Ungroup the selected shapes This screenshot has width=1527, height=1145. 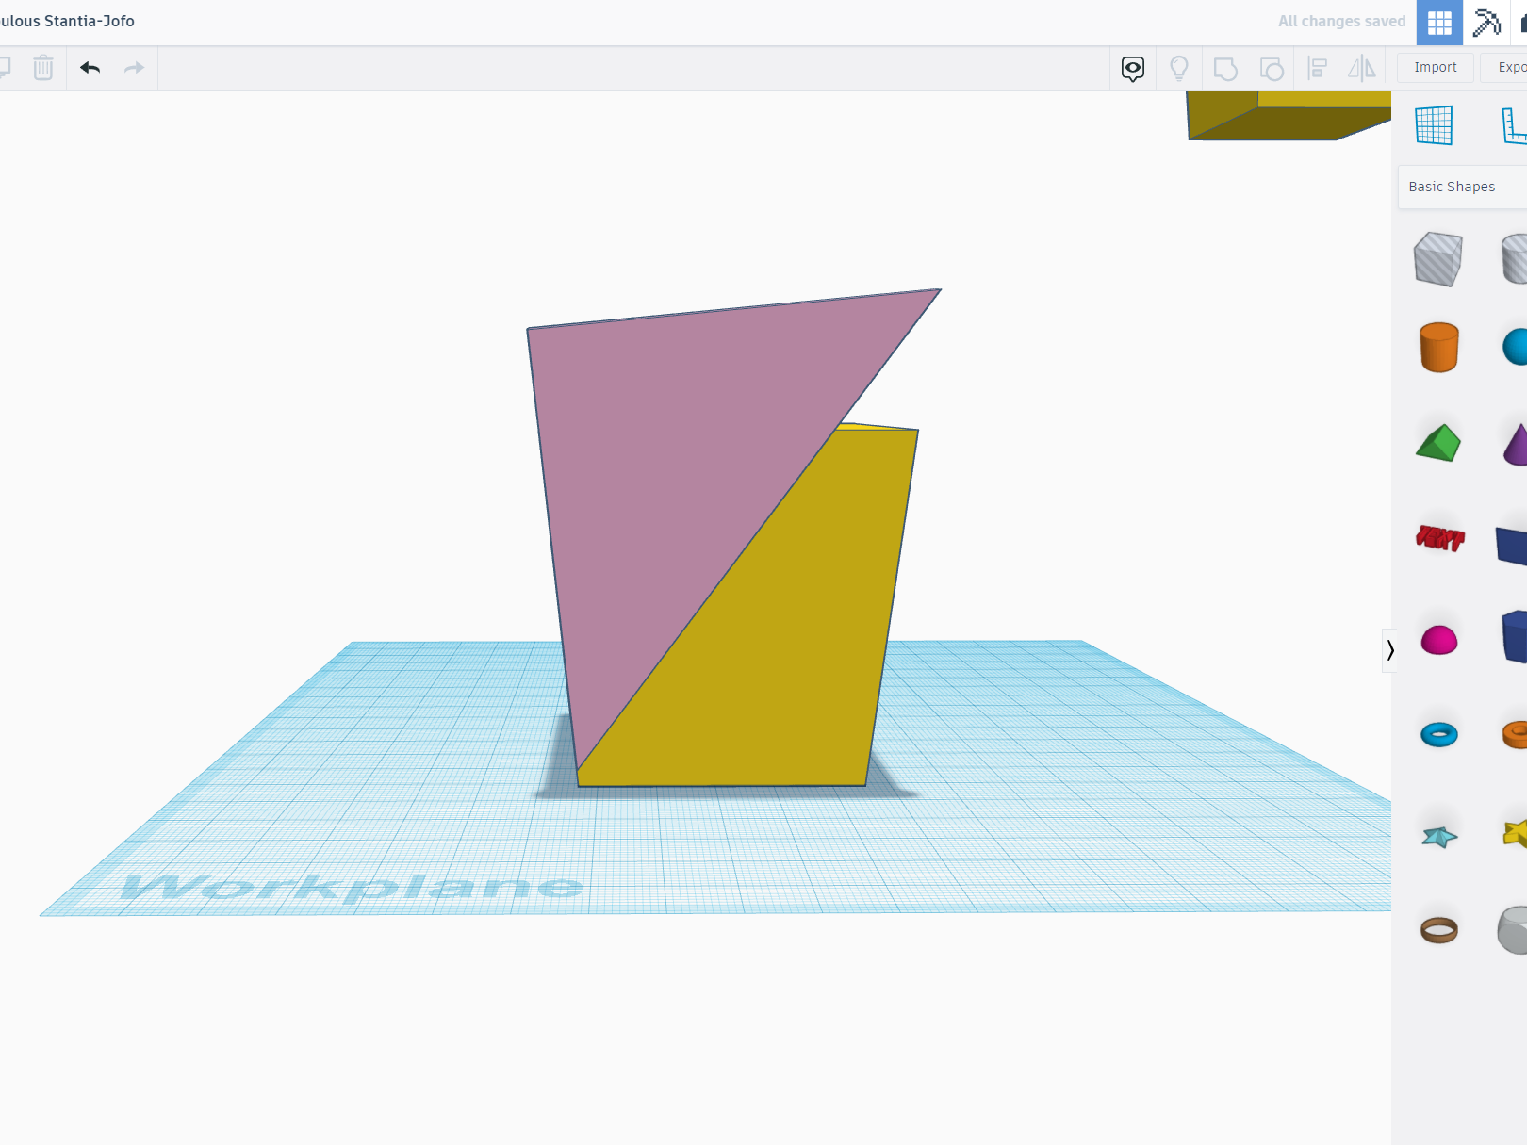1272,69
